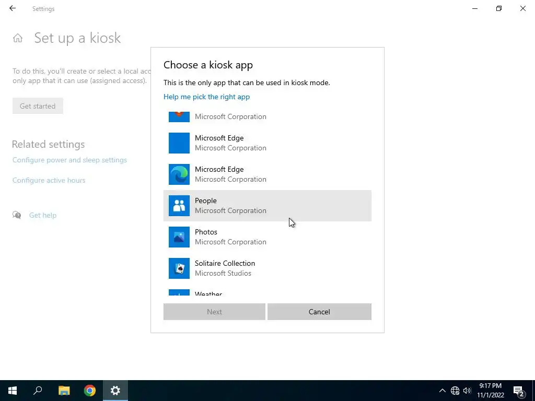Click the Get help link
Image resolution: width=535 pixels, height=401 pixels.
[43, 215]
